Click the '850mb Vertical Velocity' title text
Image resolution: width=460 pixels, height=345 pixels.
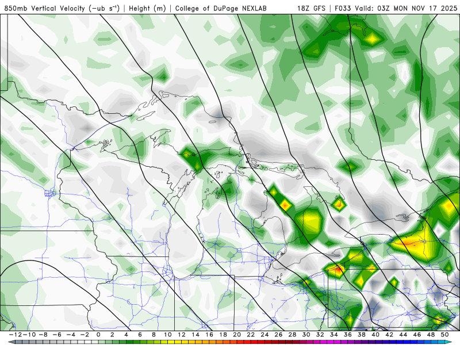(x=45, y=8)
